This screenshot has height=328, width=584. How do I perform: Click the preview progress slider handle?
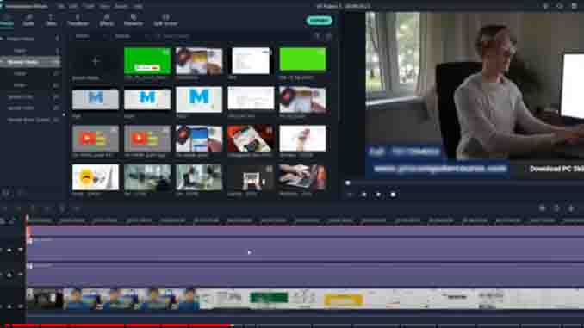click(x=347, y=183)
